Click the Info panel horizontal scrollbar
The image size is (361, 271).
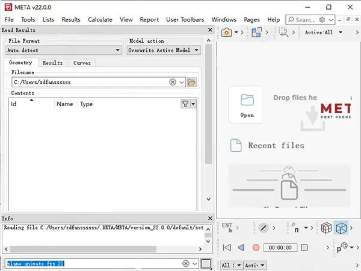point(84,249)
